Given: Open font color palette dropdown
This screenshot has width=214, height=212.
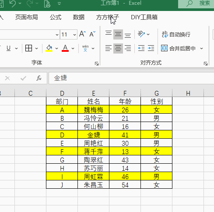Looking at the screenshot, I should tap(73, 48).
